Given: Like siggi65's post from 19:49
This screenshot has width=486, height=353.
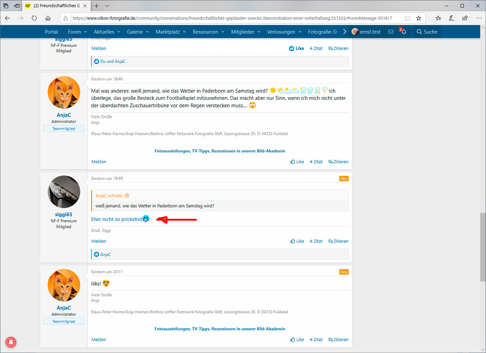Looking at the screenshot, I should click(297, 241).
